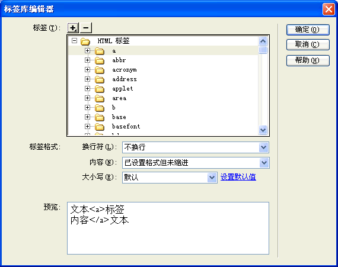338x267 pixels.
Task: Expand the area tag node
Action: point(87,98)
